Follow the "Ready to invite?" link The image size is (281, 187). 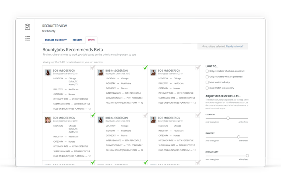pyautogui.click(x=235, y=46)
